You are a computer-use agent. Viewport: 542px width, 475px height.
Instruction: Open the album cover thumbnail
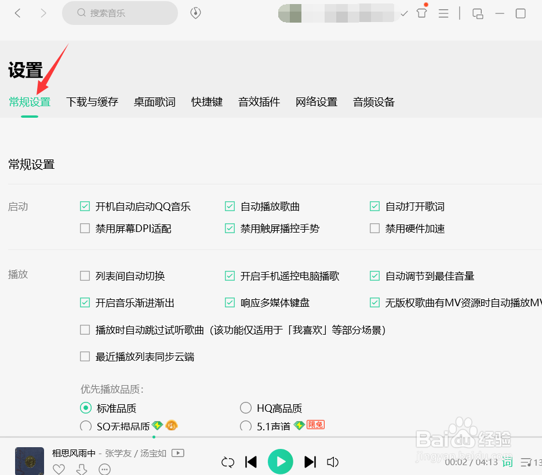click(x=30, y=461)
